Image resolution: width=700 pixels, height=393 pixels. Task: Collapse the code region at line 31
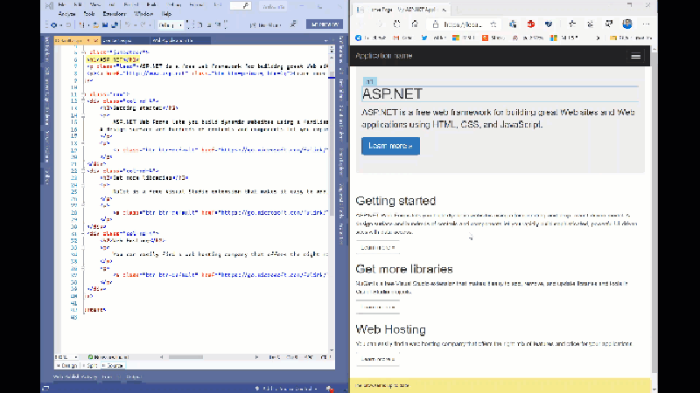coord(83,233)
